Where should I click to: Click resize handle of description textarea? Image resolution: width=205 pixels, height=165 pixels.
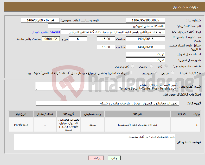coord(36,90)
